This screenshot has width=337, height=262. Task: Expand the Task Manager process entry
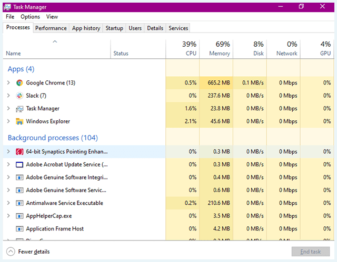[x=8, y=108]
